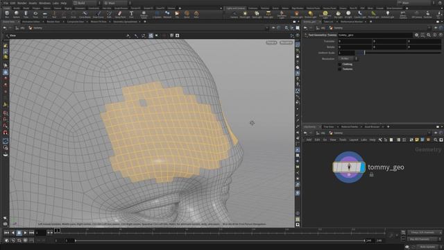Click the viewport select tool arrow in left toolbar
Image resolution: width=444 pixels, height=250 pixels.
pyautogui.click(x=6, y=65)
